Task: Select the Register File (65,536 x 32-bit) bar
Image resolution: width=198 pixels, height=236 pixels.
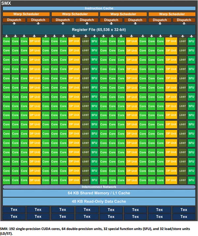Action: [x=99, y=30]
